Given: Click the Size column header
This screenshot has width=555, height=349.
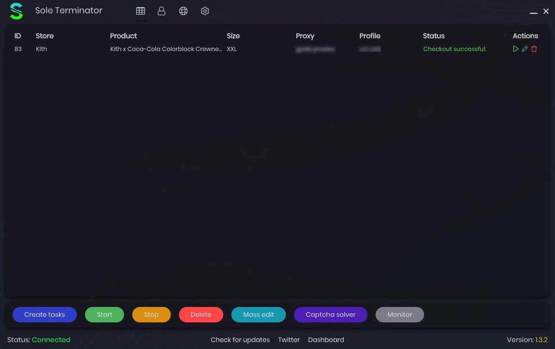Looking at the screenshot, I should point(233,36).
